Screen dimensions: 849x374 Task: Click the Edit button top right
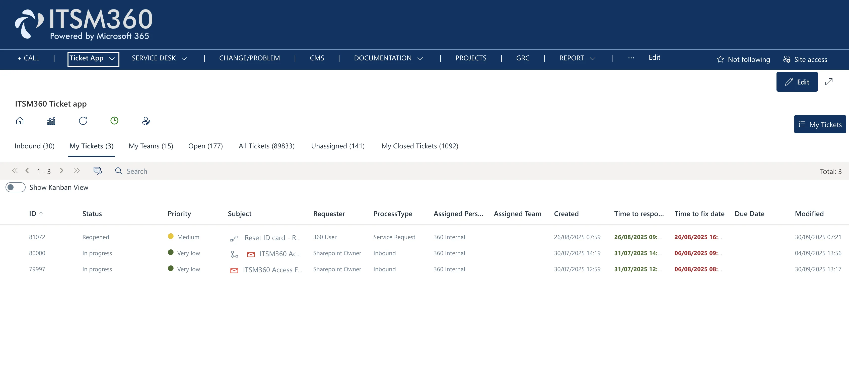(797, 82)
